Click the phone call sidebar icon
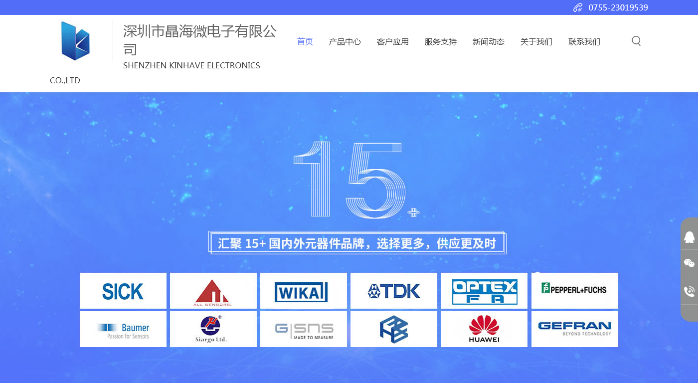This screenshot has width=698, height=383. pos(690,291)
